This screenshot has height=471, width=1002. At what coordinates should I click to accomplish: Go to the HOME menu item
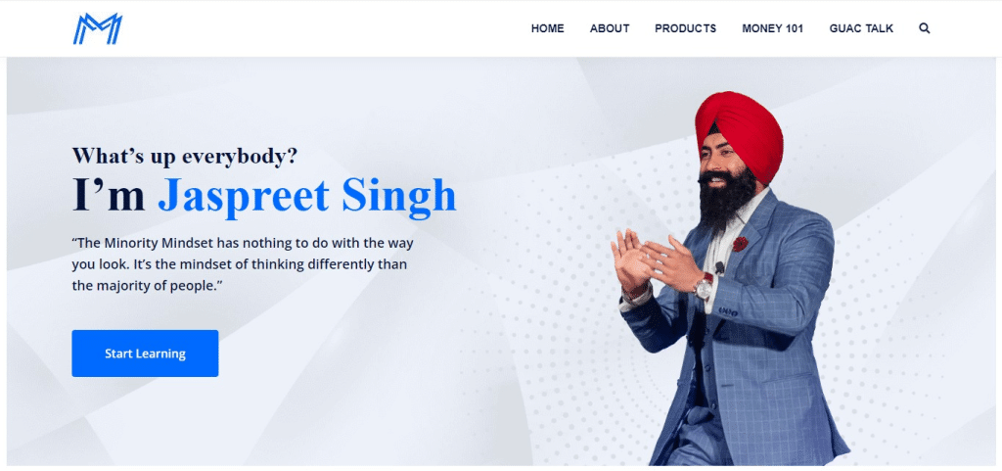[548, 28]
